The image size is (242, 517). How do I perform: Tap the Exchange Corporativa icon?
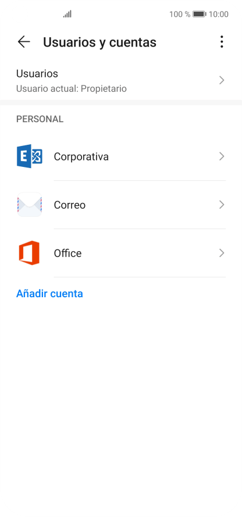(x=30, y=156)
